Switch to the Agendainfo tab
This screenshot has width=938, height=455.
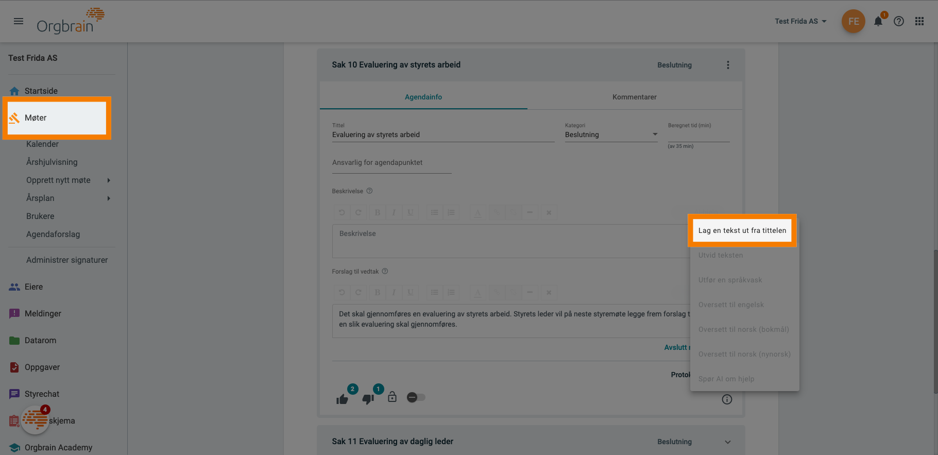(423, 97)
